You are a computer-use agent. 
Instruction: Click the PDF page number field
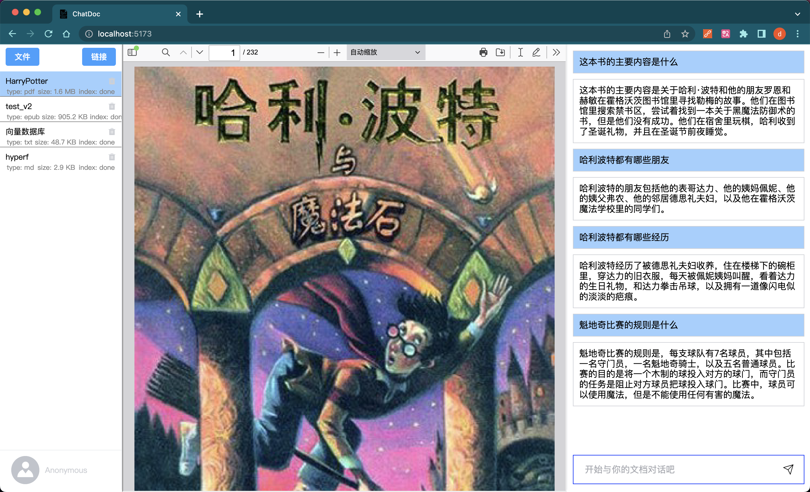point(224,53)
